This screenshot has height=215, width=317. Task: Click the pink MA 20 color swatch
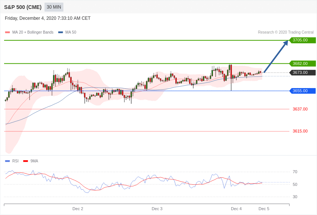[x=7, y=32]
